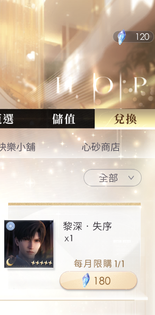Click the five-star rarity rating on card
Image resolution: width=155 pixels, height=315 pixels.
click(x=42, y=263)
